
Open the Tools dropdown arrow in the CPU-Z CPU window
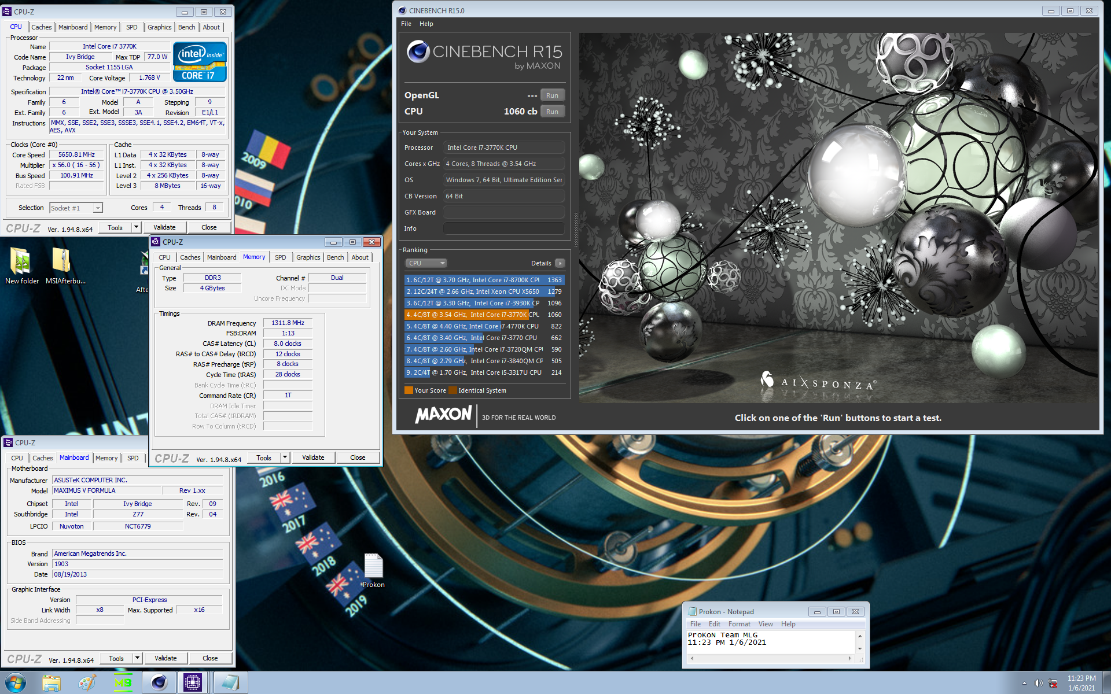pos(137,227)
